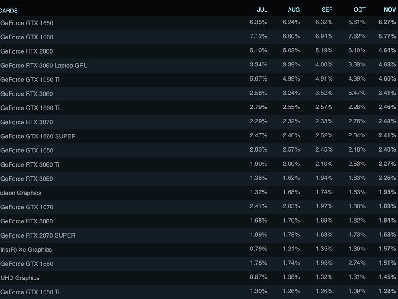Viewport: 398px width, 299px height.
Task: Select the Iris(R) Xe Graphics row
Action: click(x=26, y=250)
